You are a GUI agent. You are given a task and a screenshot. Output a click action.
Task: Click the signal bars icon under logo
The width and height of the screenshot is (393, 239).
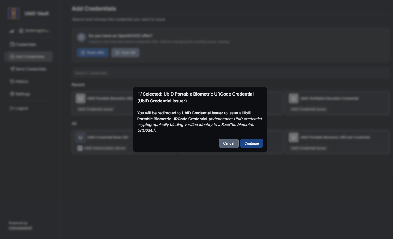(12, 31)
